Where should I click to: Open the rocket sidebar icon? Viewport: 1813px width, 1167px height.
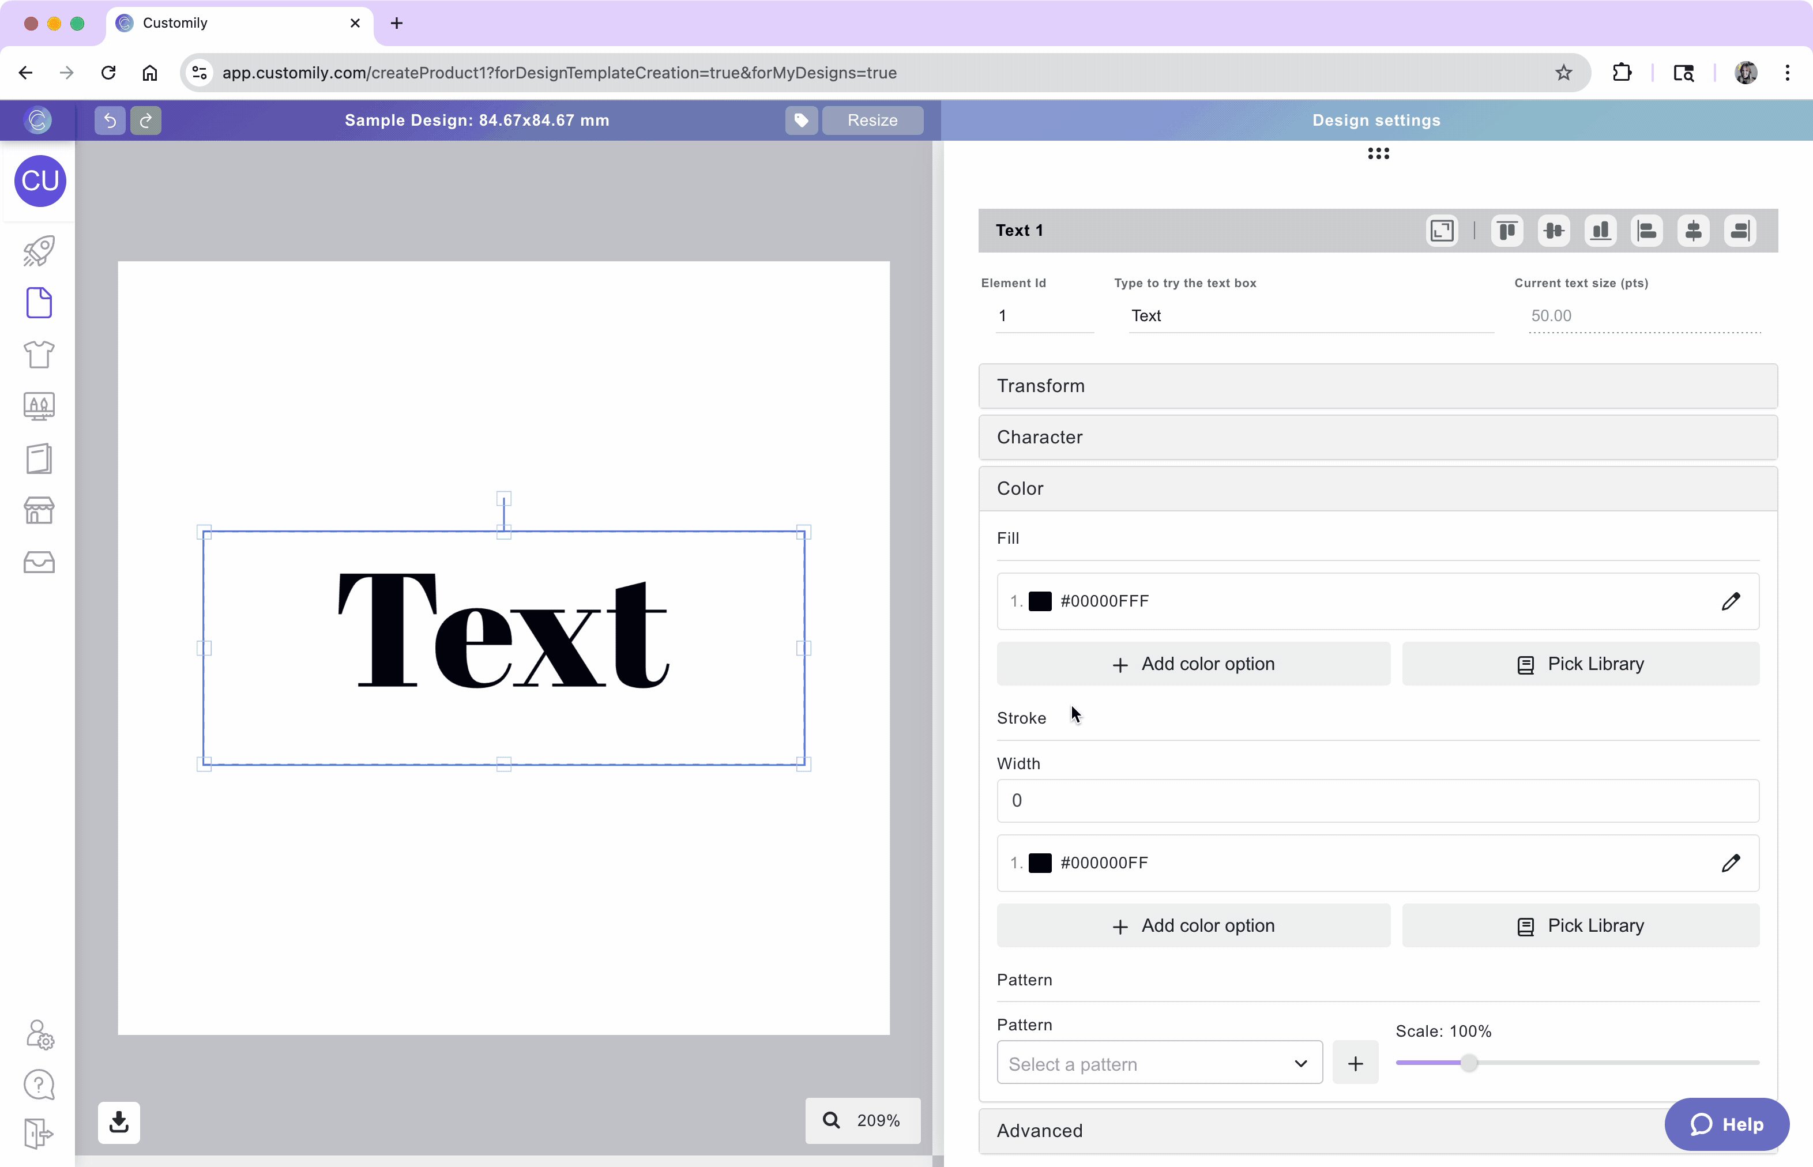39,251
